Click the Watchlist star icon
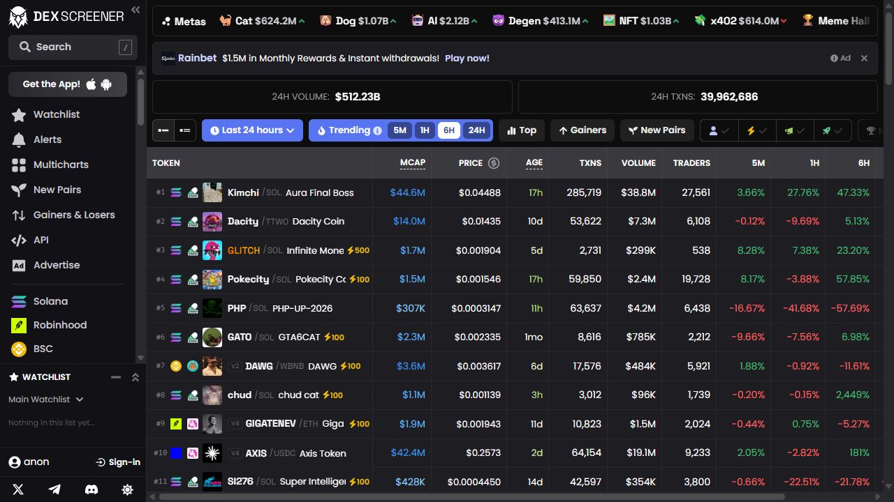The height and width of the screenshot is (502, 894). [x=19, y=114]
